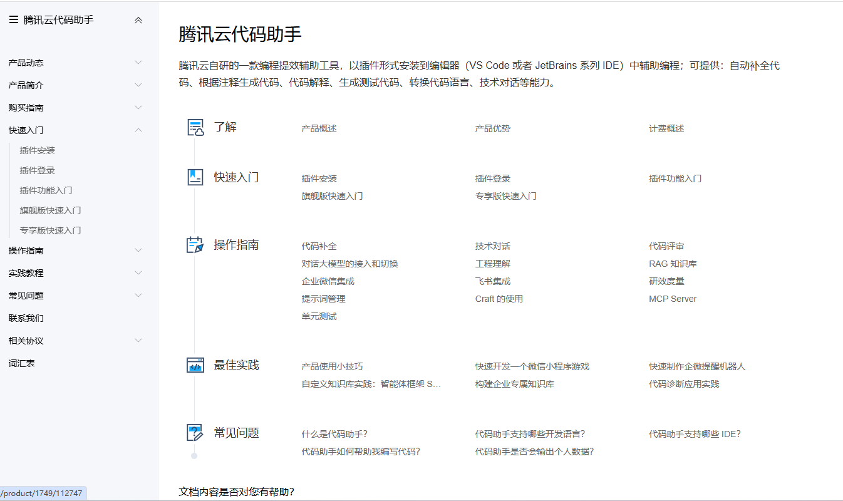Open the 产品使用小技巧 link

coord(333,366)
